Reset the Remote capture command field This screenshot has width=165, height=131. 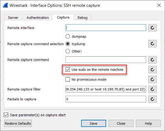pos(152,60)
